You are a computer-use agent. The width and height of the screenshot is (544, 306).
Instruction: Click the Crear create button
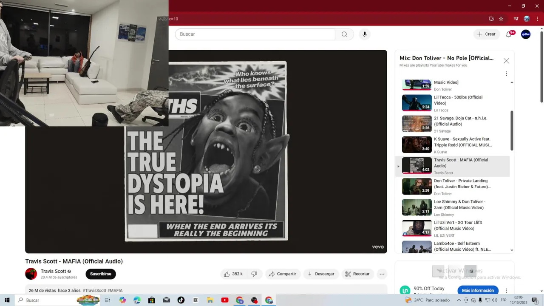tap(486, 34)
